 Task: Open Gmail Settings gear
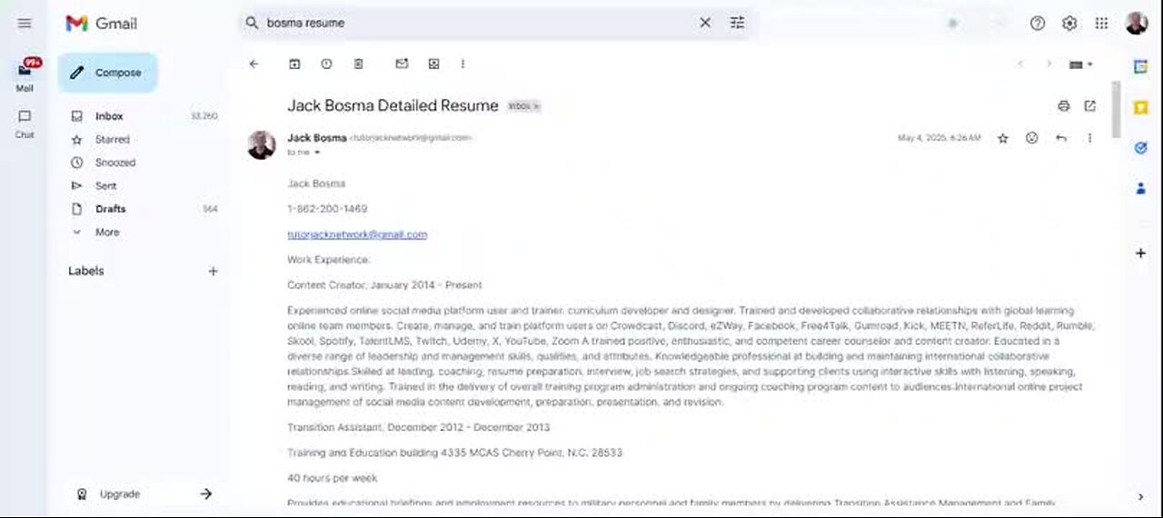point(1069,24)
